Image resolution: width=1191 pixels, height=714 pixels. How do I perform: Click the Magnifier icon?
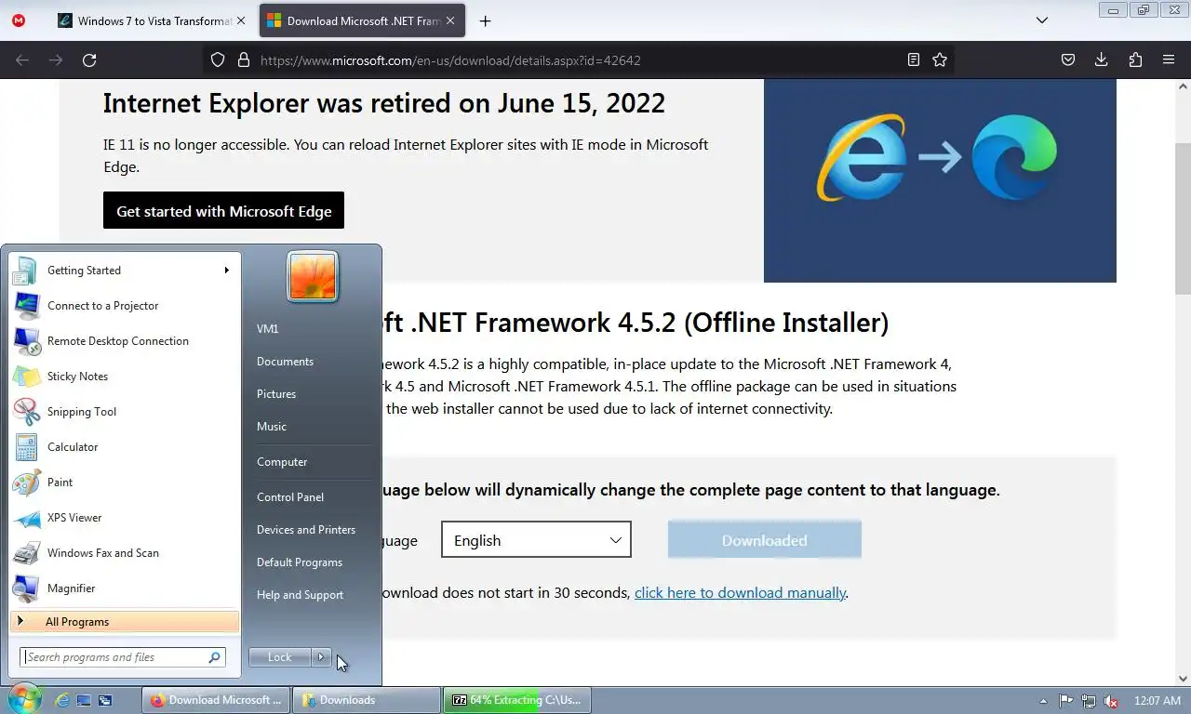pos(26,588)
